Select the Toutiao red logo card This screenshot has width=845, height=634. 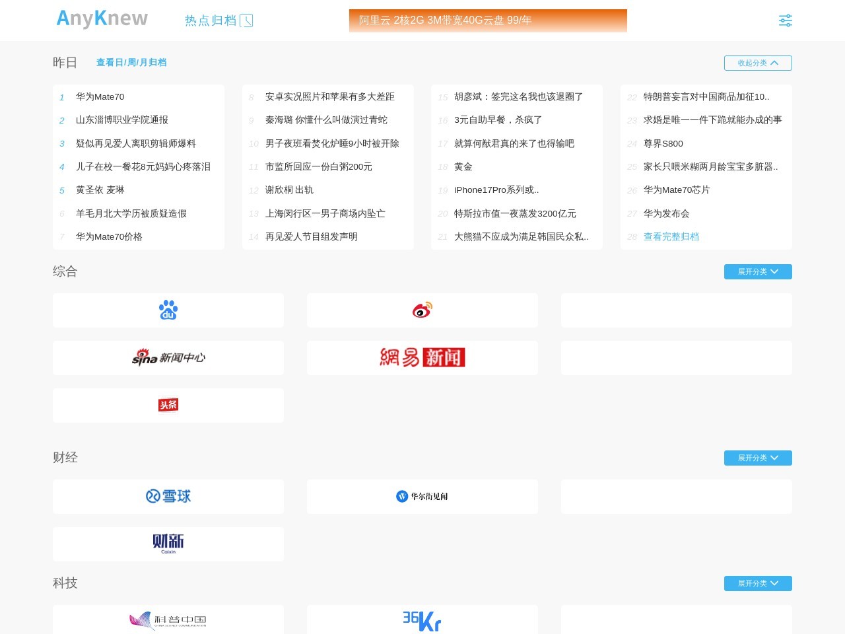(x=168, y=405)
